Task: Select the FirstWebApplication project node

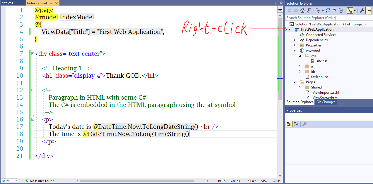Action: 317,29
